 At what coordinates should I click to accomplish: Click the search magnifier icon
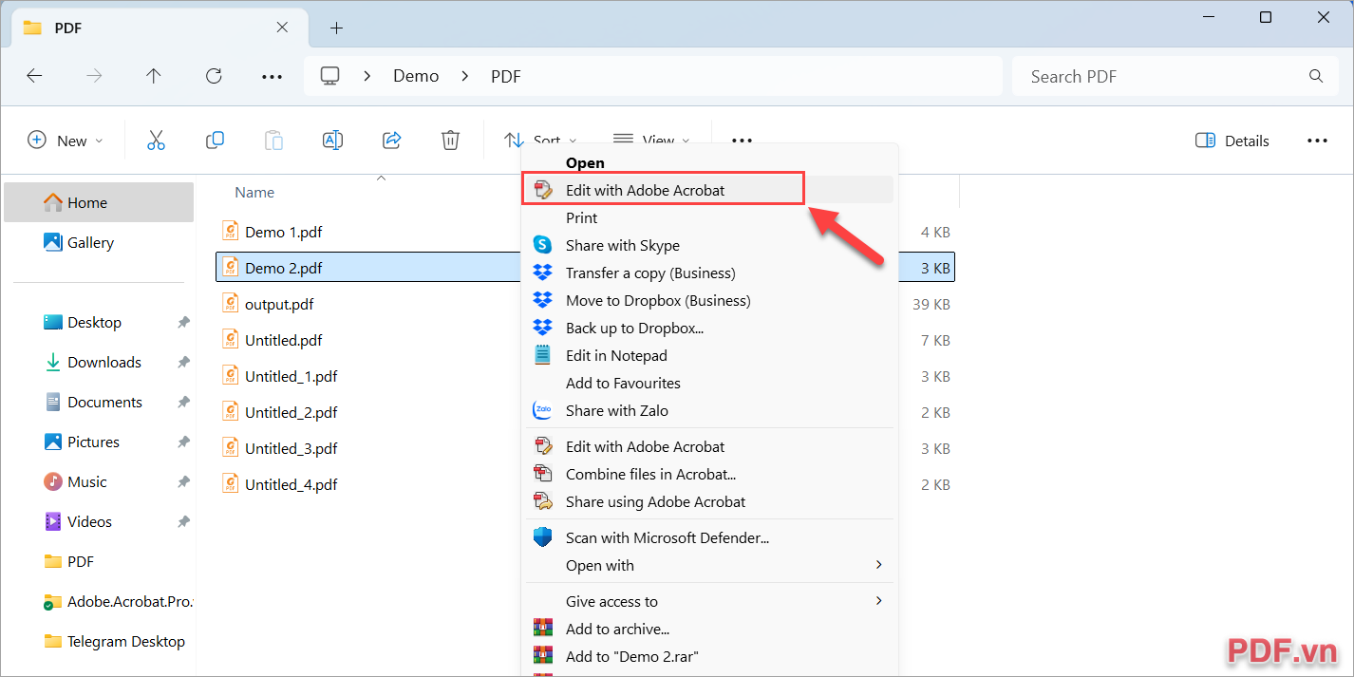[1316, 76]
